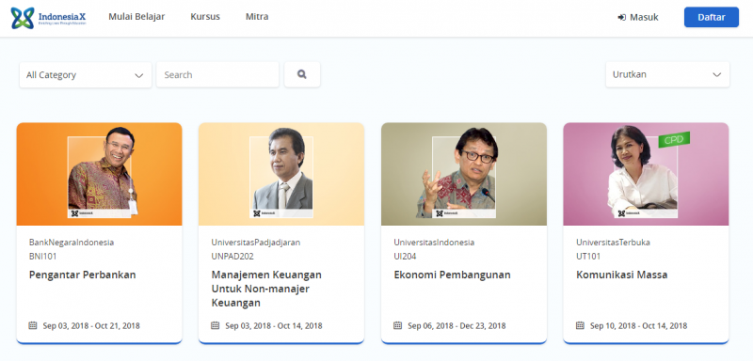This screenshot has height=361, width=753.
Task: Open the Pengantar Perbankan course title
Action: (x=83, y=275)
